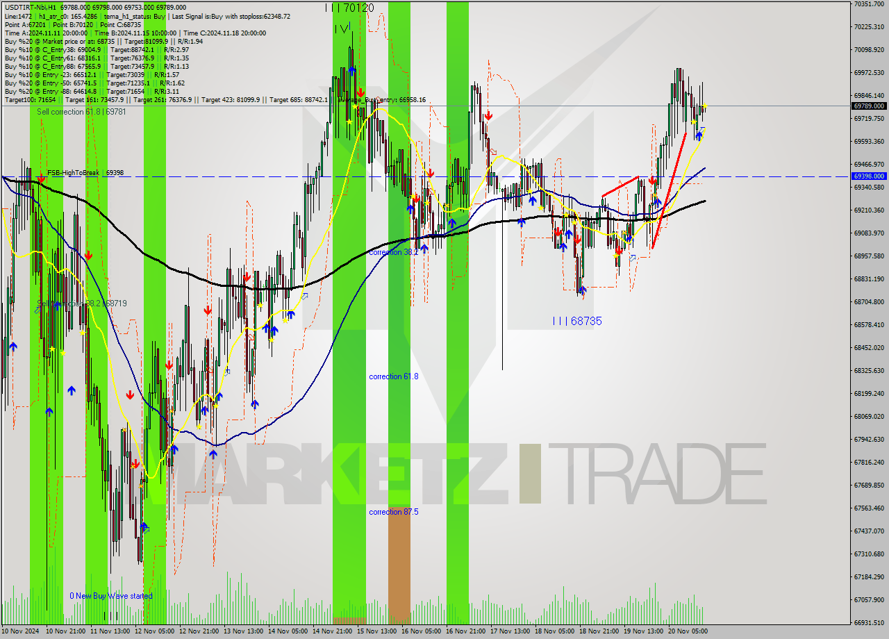
Task: Click the 67689.850 price axis label
Action: [869, 485]
